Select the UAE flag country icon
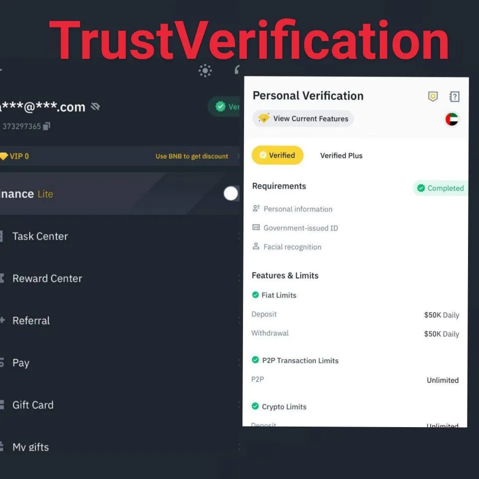This screenshot has height=479, width=479. (x=452, y=119)
